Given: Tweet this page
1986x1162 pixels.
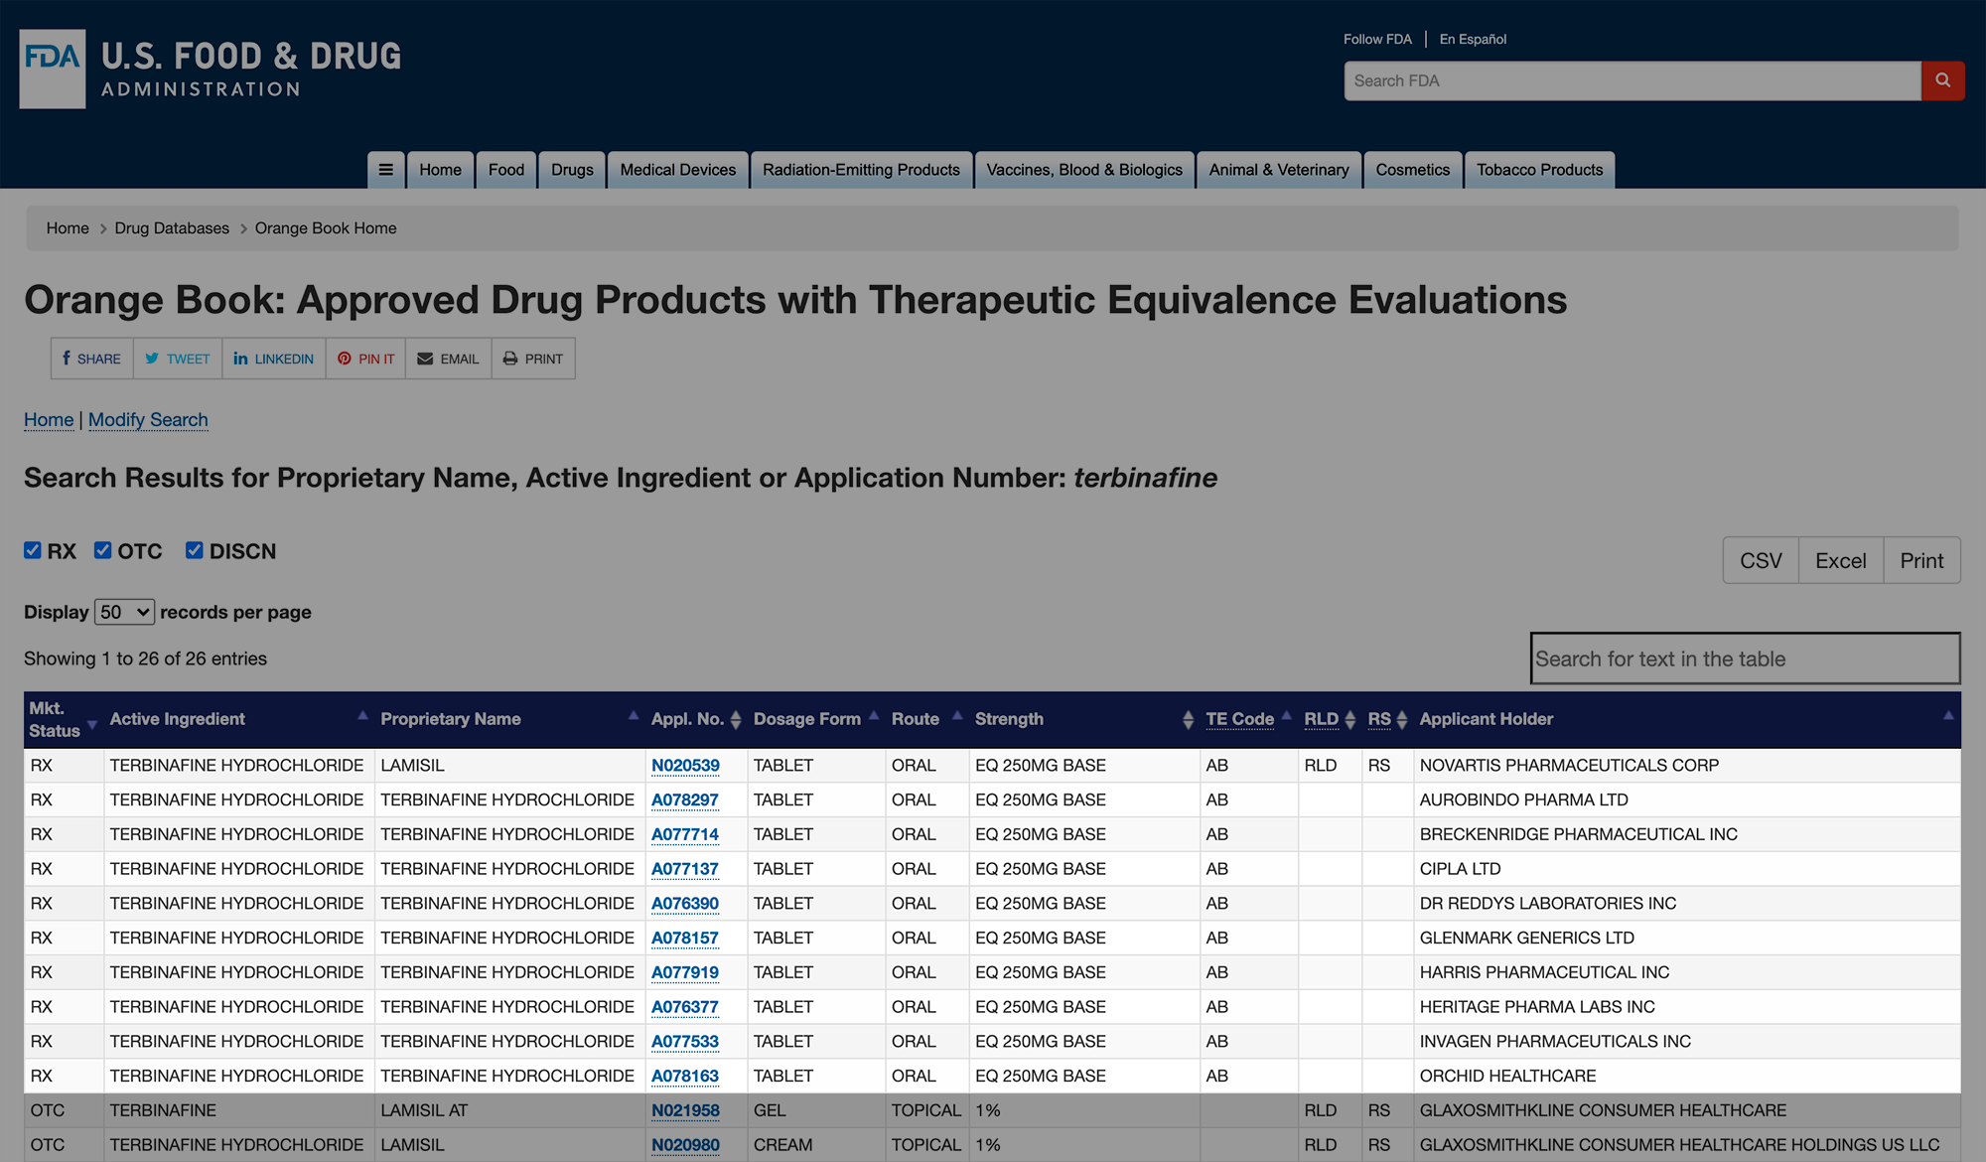Looking at the screenshot, I should [178, 359].
